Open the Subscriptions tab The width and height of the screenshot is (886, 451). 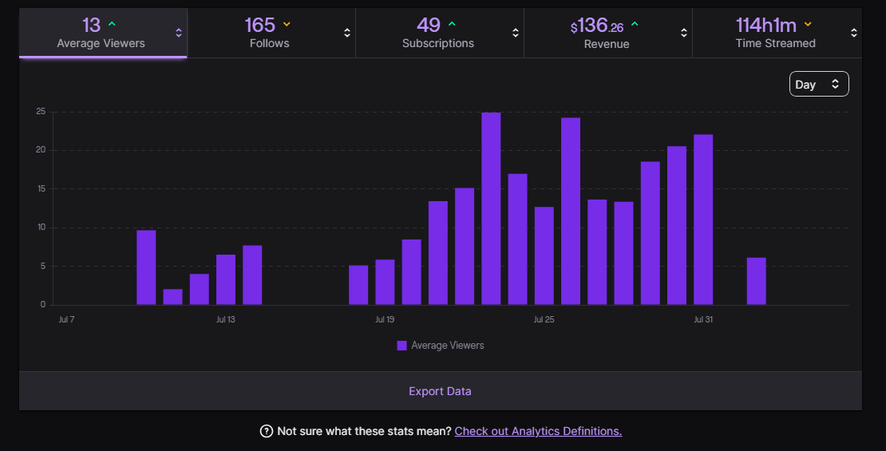pos(440,33)
